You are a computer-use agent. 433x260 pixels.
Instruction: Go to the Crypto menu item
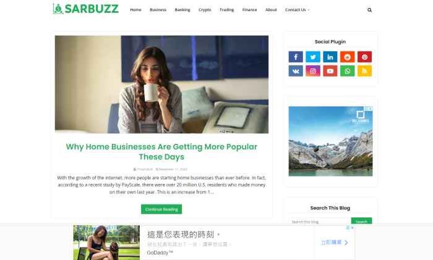(x=205, y=10)
